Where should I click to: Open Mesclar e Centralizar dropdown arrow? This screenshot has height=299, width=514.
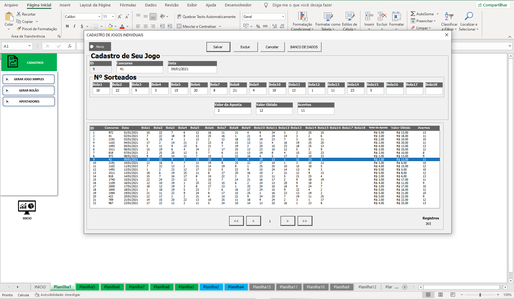[220, 27]
